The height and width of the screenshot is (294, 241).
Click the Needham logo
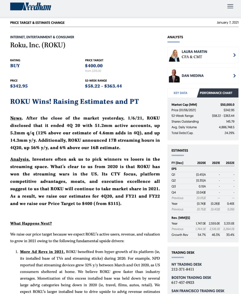tap(31, 6)
